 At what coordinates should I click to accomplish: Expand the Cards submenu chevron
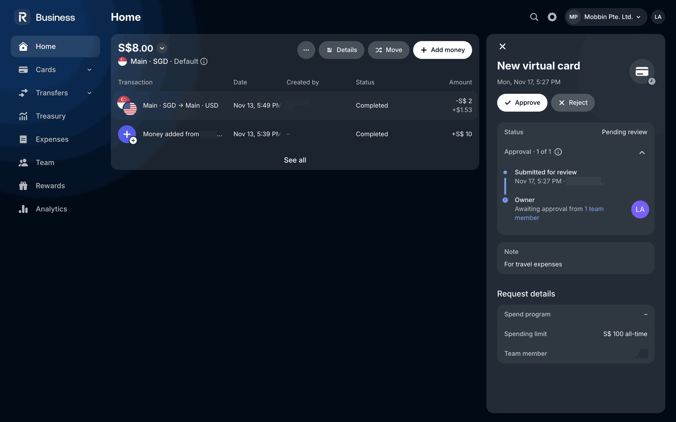(89, 70)
